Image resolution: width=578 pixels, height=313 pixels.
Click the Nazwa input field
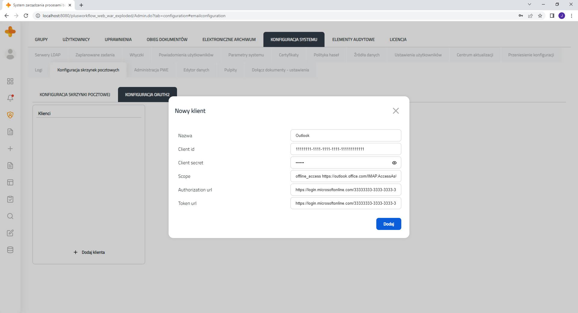coord(346,135)
